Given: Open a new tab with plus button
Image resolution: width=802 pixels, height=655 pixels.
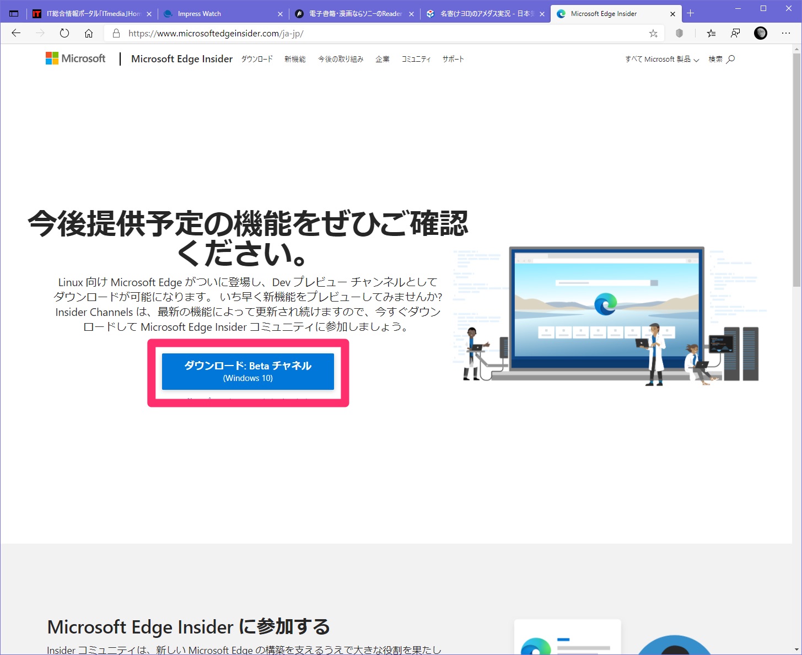Looking at the screenshot, I should tap(690, 13).
